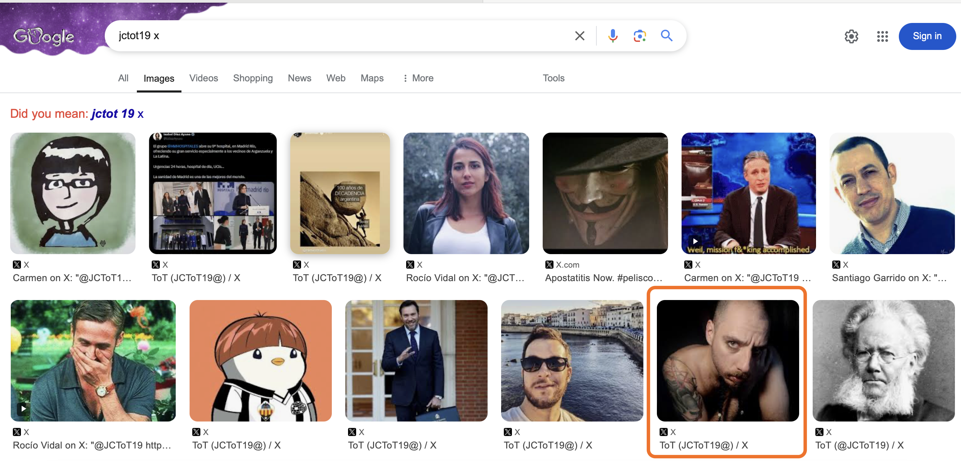Open the 'Rocío Vidal on X: "@JCToT19 http…' link
This screenshot has height=461, width=961.
click(x=92, y=445)
